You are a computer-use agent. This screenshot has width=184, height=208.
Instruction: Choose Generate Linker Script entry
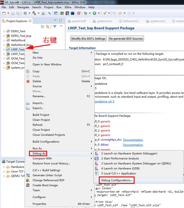(x=60, y=175)
